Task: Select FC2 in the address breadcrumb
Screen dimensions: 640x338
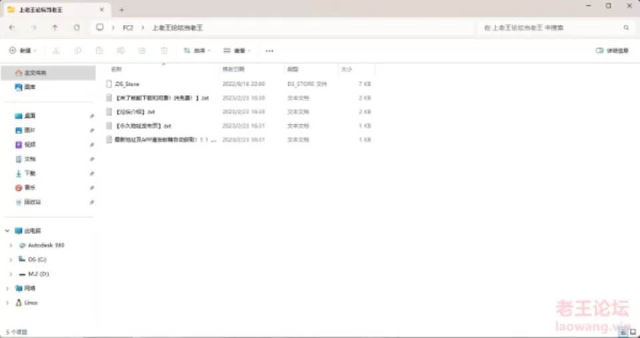Action: pyautogui.click(x=128, y=28)
